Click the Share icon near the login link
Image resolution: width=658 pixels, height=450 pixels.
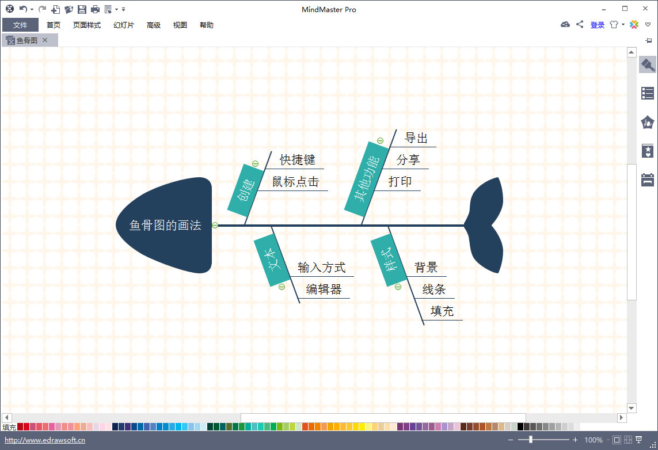580,25
